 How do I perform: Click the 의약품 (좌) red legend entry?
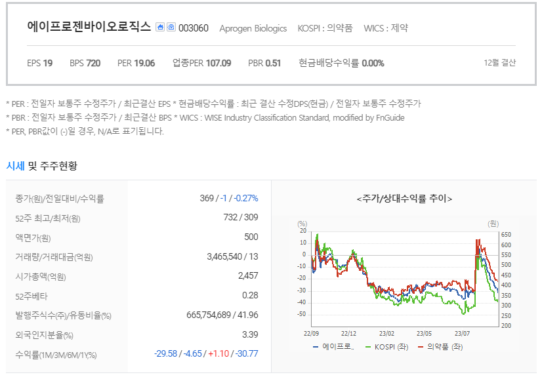click(x=440, y=346)
